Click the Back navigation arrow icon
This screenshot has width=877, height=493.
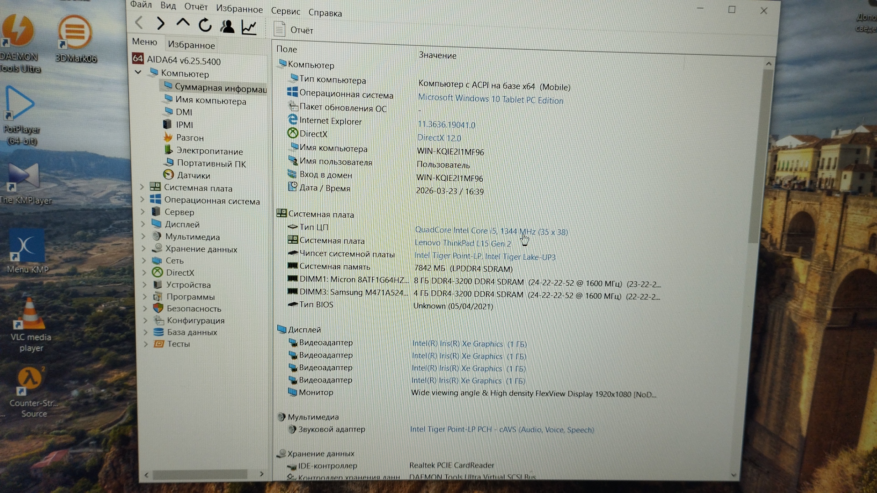139,22
